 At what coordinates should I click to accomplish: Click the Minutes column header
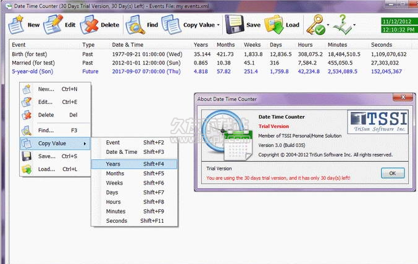337,45
